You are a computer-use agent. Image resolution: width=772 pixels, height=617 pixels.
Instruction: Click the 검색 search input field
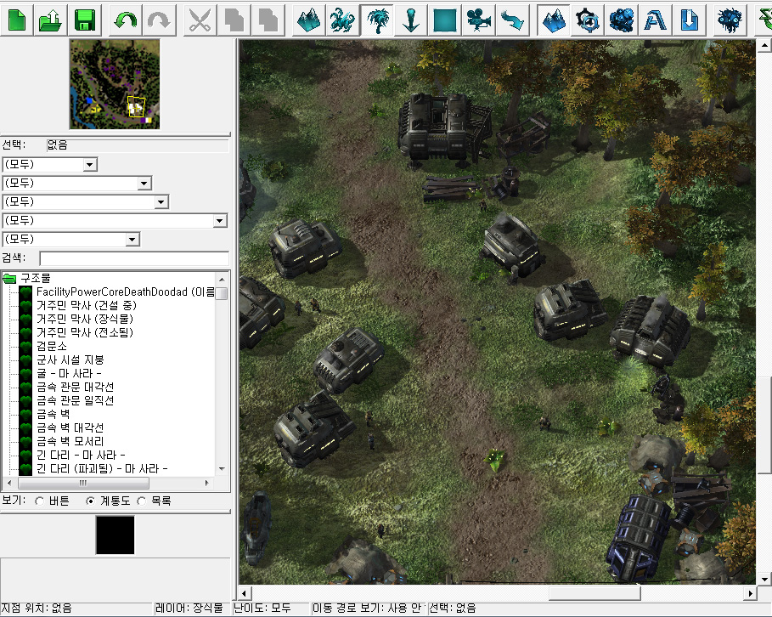[134, 258]
